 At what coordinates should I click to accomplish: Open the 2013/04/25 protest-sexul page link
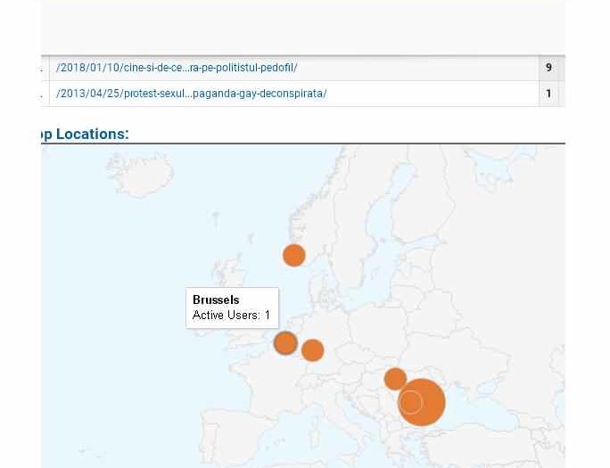tap(191, 94)
